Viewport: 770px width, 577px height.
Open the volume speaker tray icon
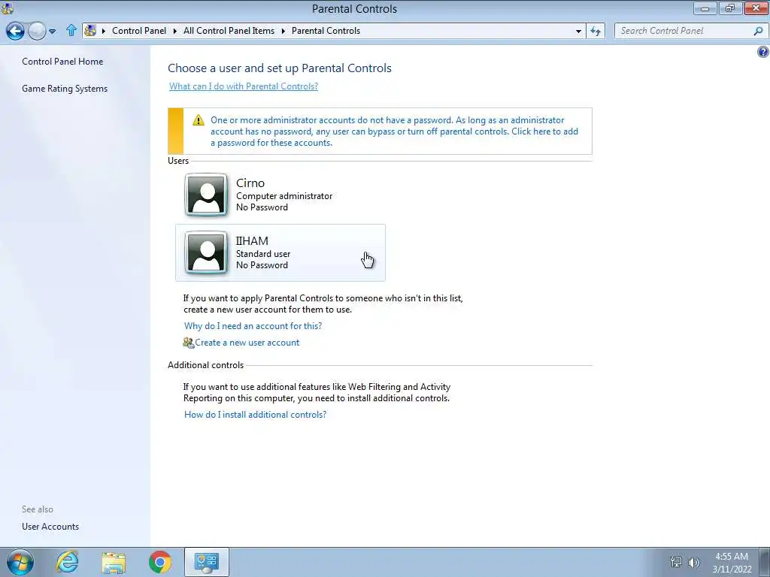click(694, 562)
